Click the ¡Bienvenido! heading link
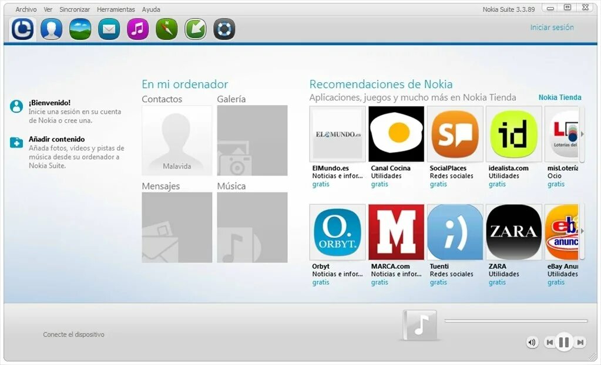 pos(49,103)
